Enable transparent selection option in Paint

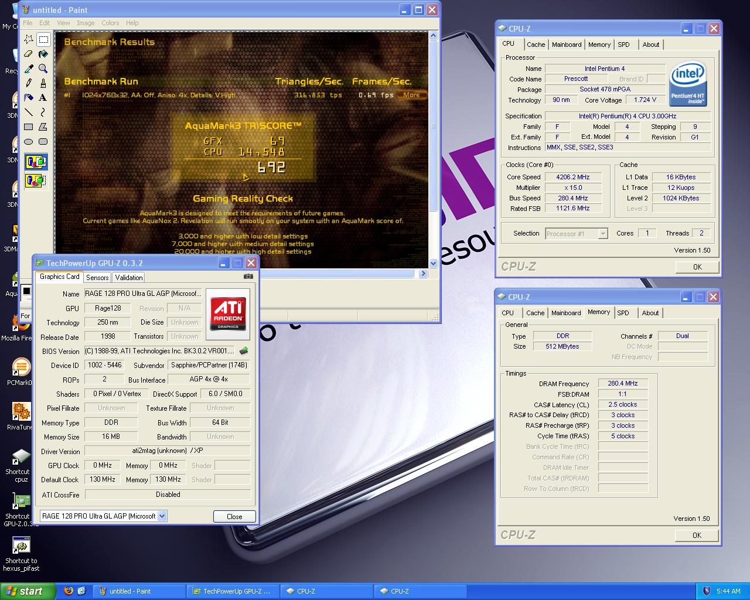click(36, 180)
